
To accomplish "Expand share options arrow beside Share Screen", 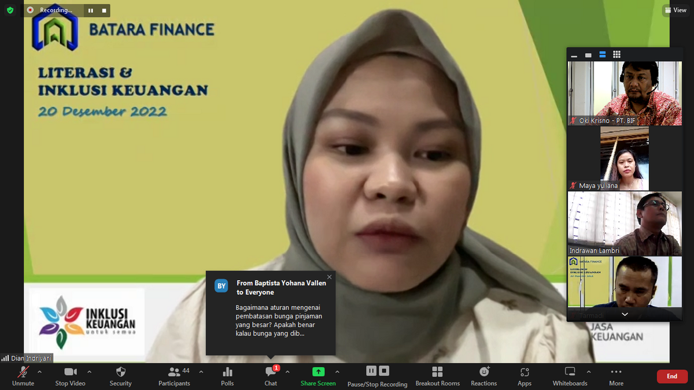I will coord(337,372).
